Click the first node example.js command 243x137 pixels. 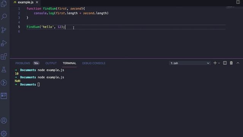[x=51, y=70]
